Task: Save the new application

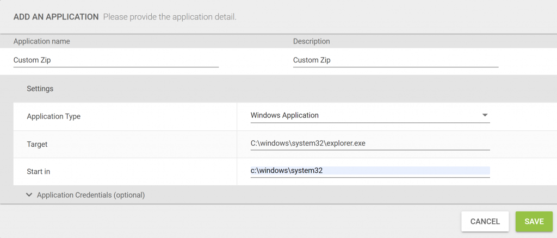Action: click(x=534, y=221)
